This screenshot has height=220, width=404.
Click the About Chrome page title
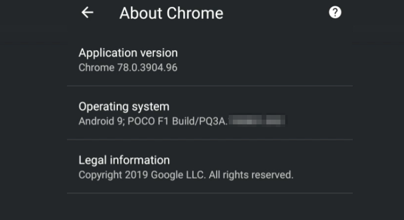pos(171,14)
